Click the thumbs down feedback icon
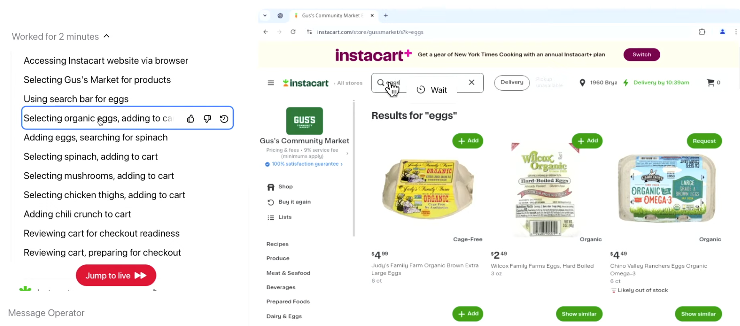The height and width of the screenshot is (326, 740). pos(207,119)
